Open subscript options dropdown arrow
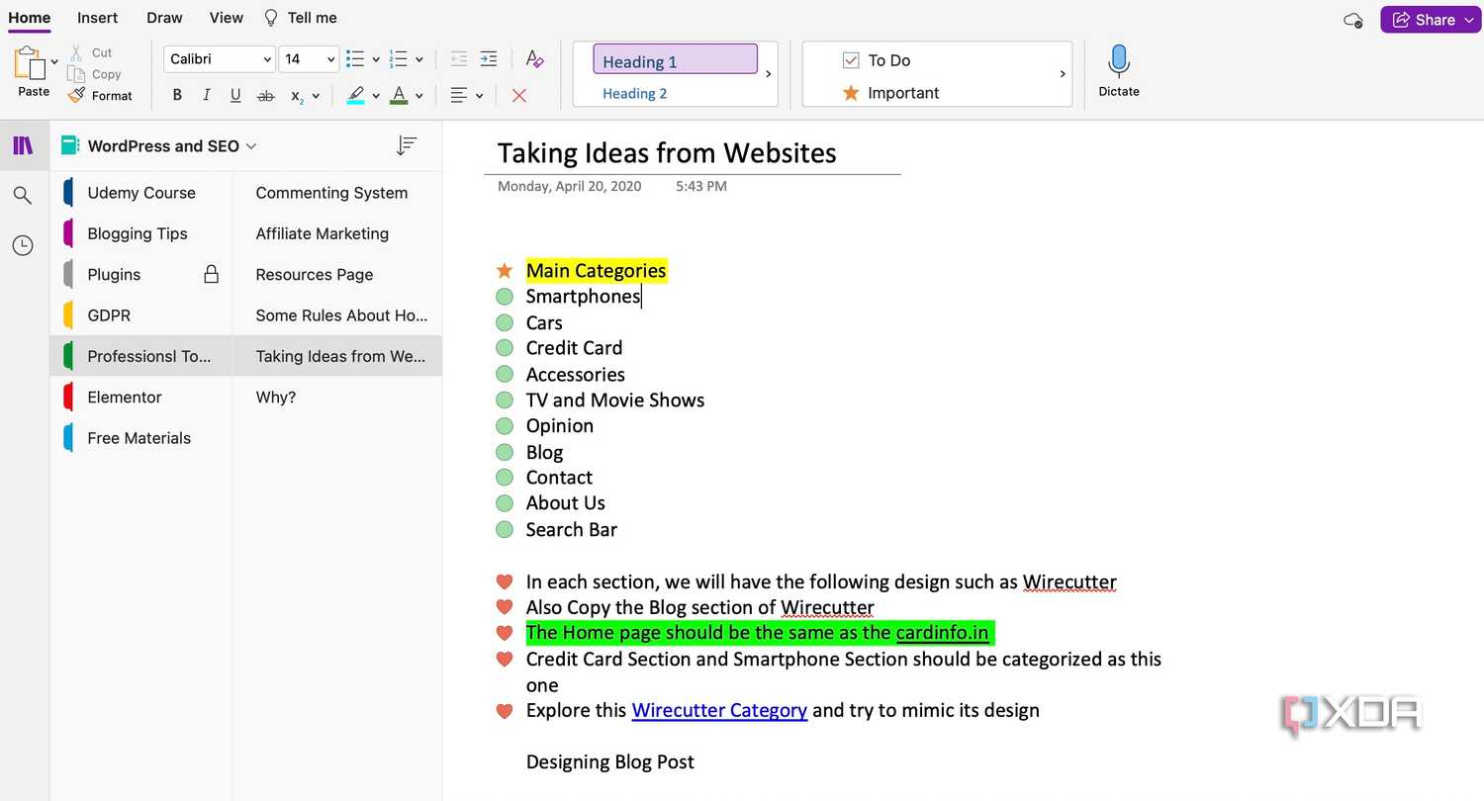This screenshot has width=1484, height=801. point(316,96)
